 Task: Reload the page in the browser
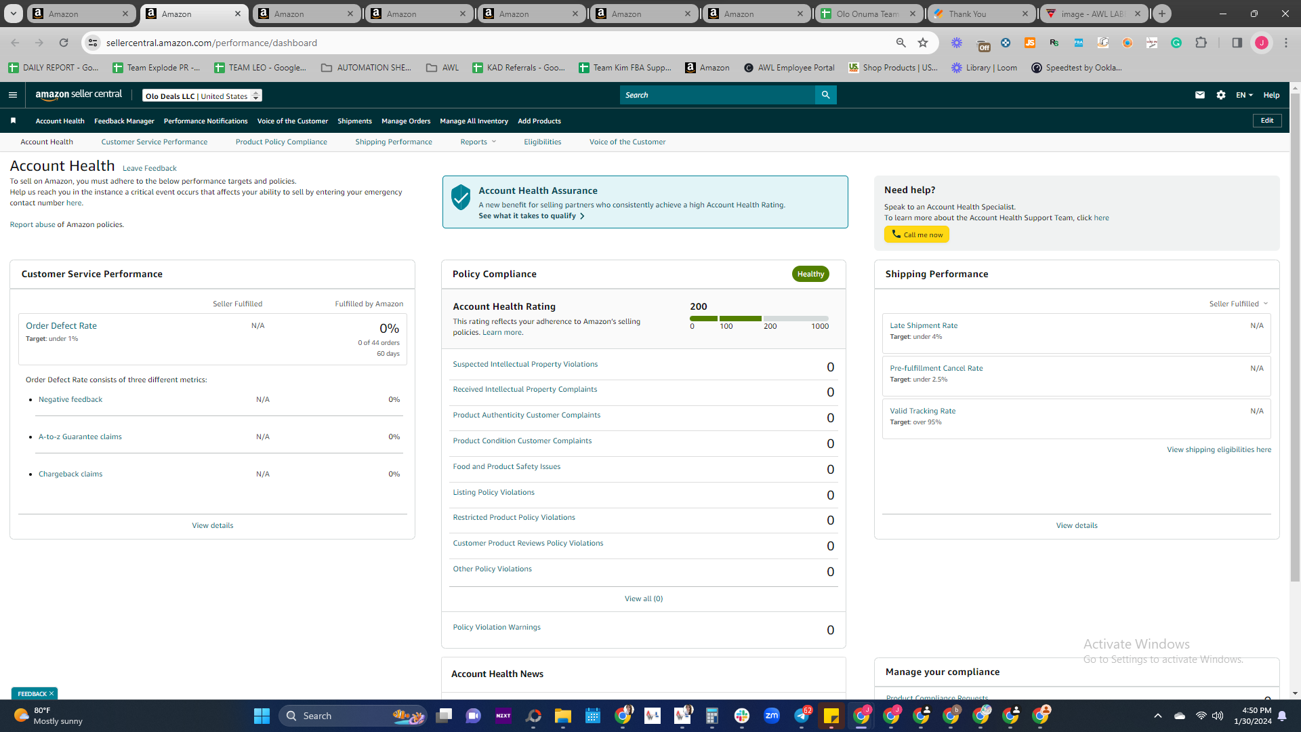pos(64,43)
